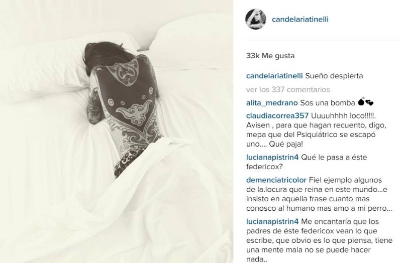Image resolution: width=402 pixels, height=263 pixels.
Task: Open lucianapistrin4 profile from the 'Qué le pasa' comment
Action: [272, 157]
